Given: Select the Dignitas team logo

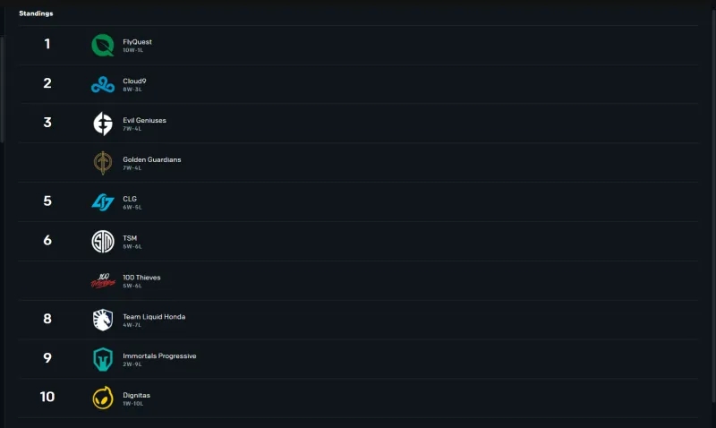Looking at the screenshot, I should (x=103, y=398).
